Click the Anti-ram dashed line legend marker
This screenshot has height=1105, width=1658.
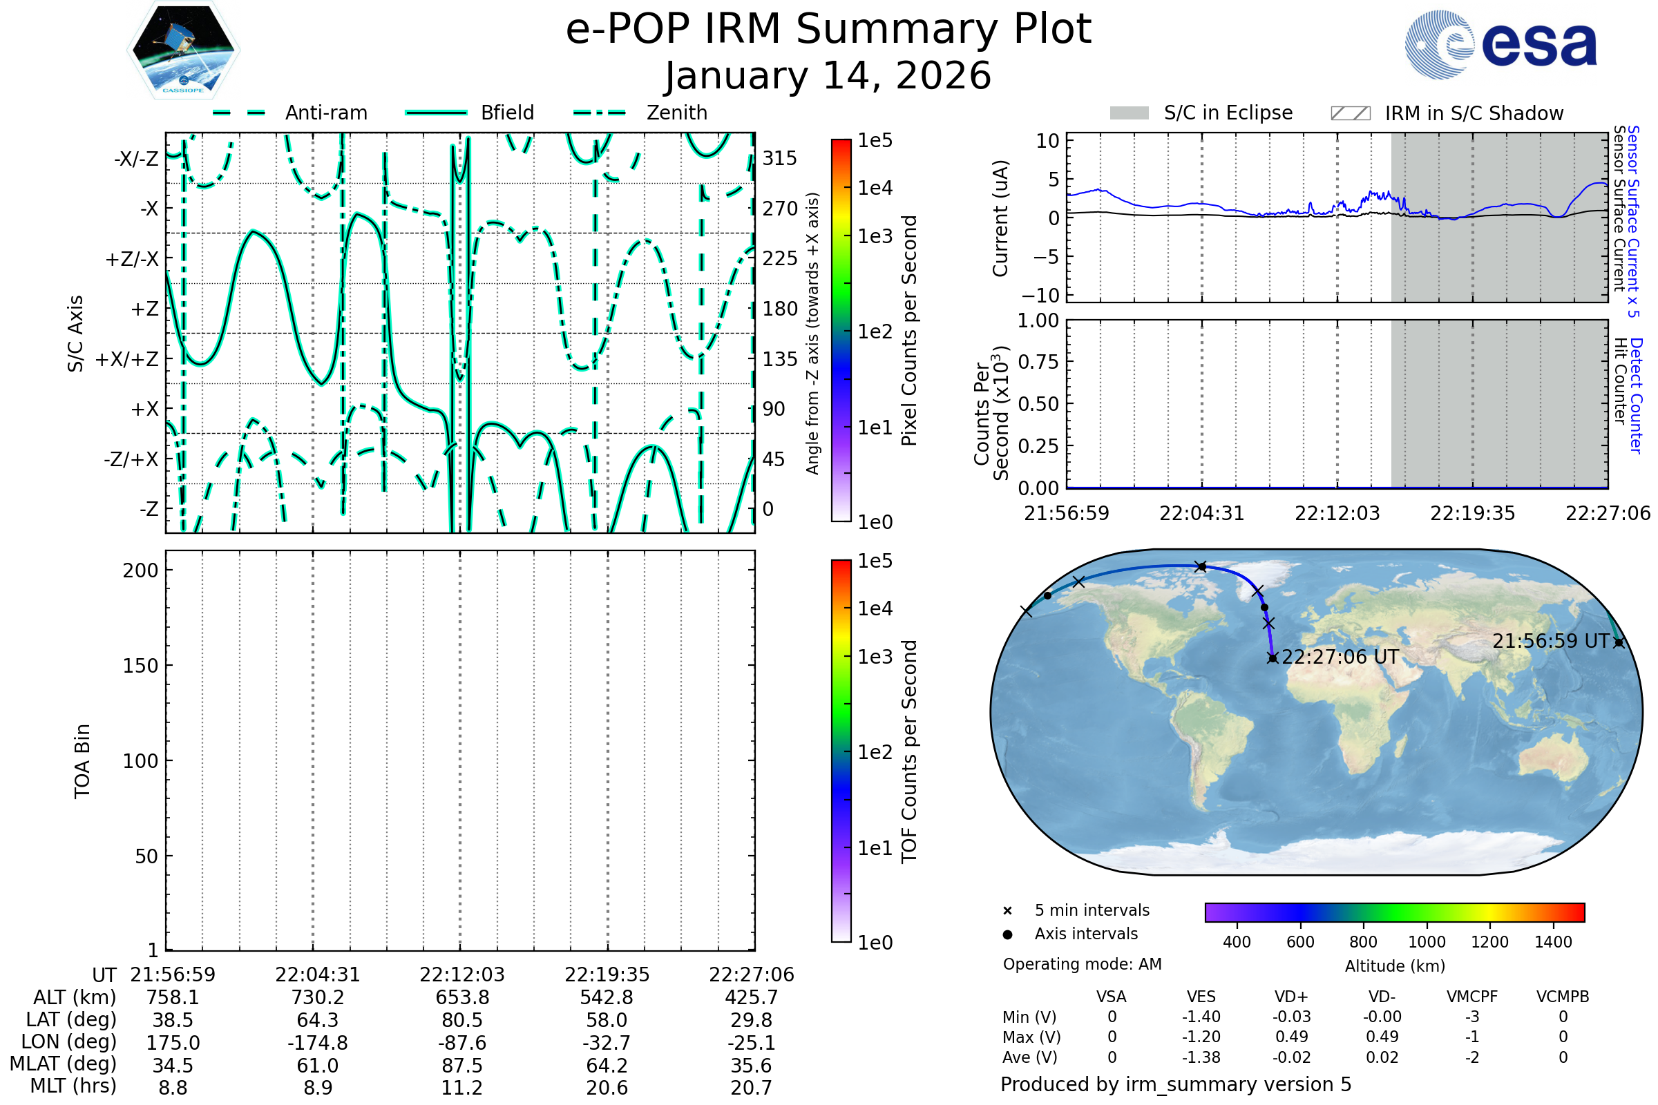coord(239,113)
